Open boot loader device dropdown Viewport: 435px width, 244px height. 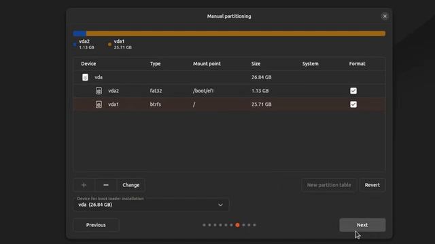pos(151,205)
